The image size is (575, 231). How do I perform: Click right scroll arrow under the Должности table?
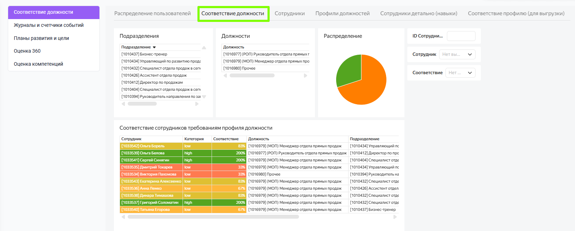tap(305, 76)
